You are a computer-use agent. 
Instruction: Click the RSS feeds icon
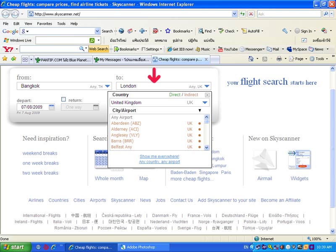265,59
